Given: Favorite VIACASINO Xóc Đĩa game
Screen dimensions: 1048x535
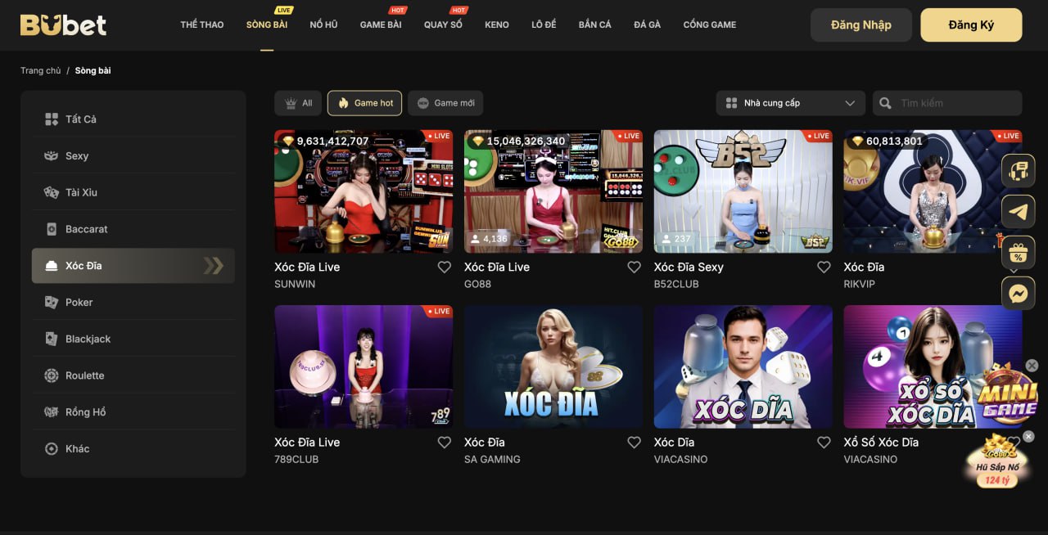Looking at the screenshot, I should [824, 442].
